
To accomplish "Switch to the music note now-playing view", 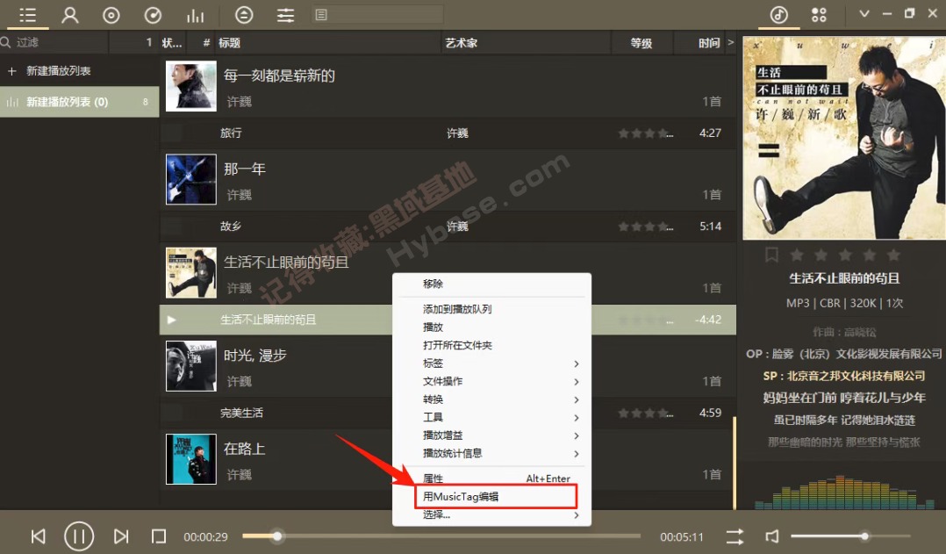I will [779, 15].
